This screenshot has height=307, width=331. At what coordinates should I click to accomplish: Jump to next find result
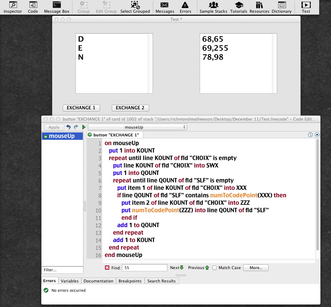pos(177,268)
